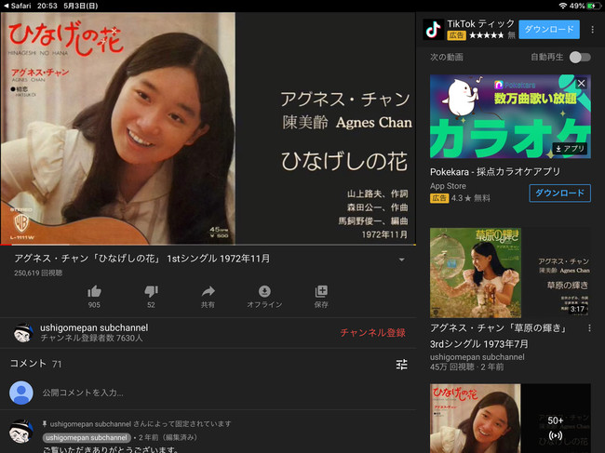Viewport: 605px width, 453px height.
Task: Subscribe with チャンネル登録
Action: click(372, 333)
